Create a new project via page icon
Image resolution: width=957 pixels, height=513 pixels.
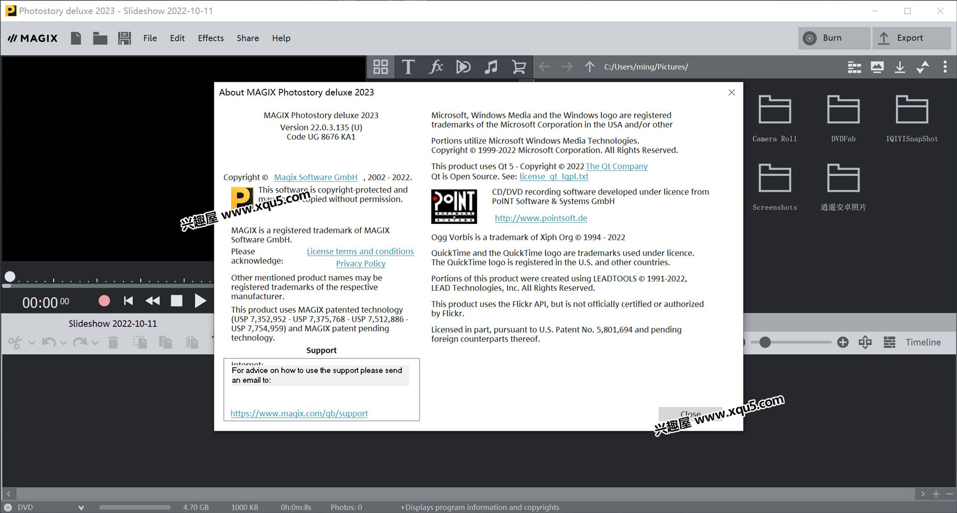(76, 38)
